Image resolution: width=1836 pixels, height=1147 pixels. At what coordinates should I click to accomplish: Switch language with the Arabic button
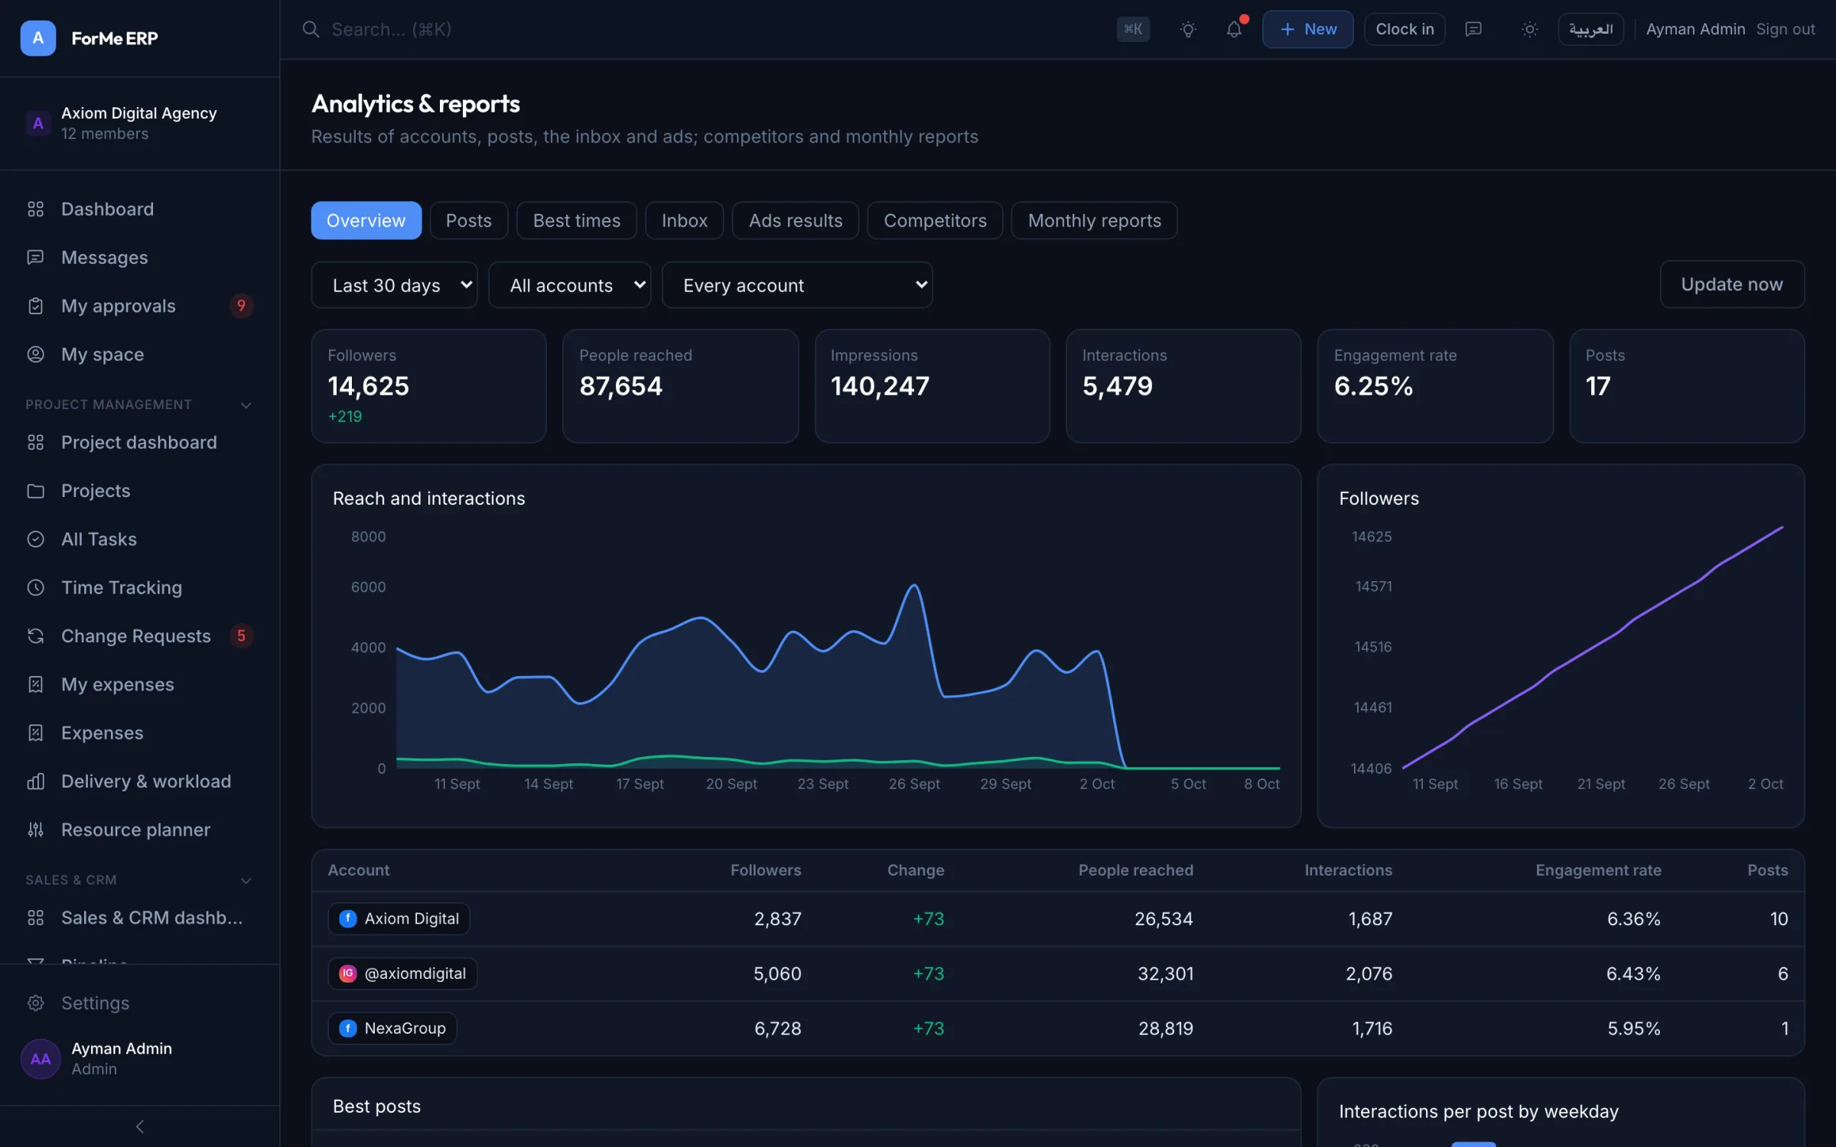pos(1590,29)
